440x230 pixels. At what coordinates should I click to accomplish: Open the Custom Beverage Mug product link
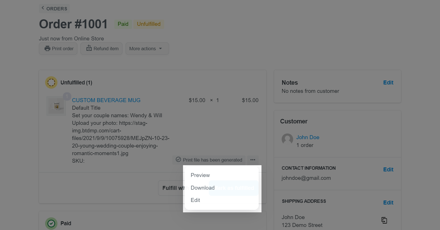click(x=106, y=100)
